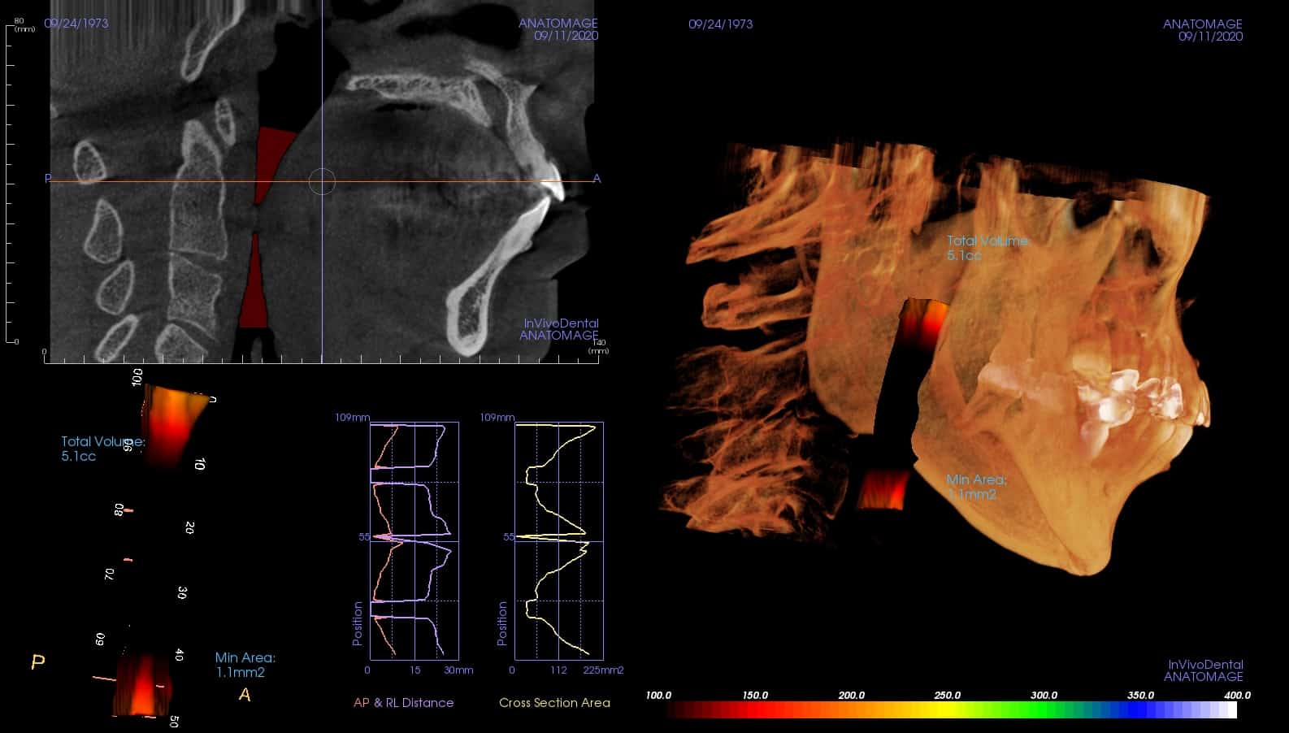
Task: Click the 109mm label above AP & RL graph
Action: pos(353,418)
